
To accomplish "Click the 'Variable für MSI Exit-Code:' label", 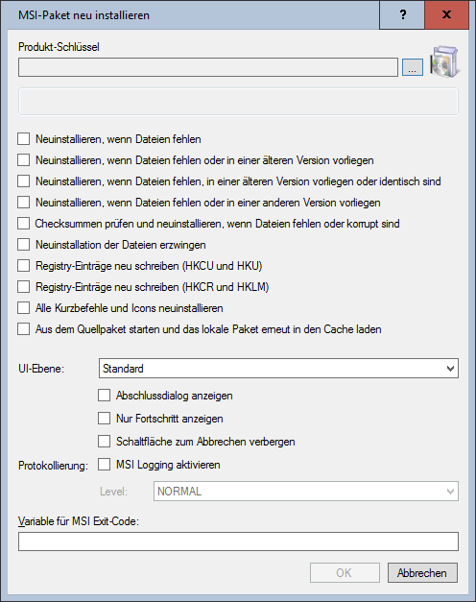I will (x=79, y=521).
